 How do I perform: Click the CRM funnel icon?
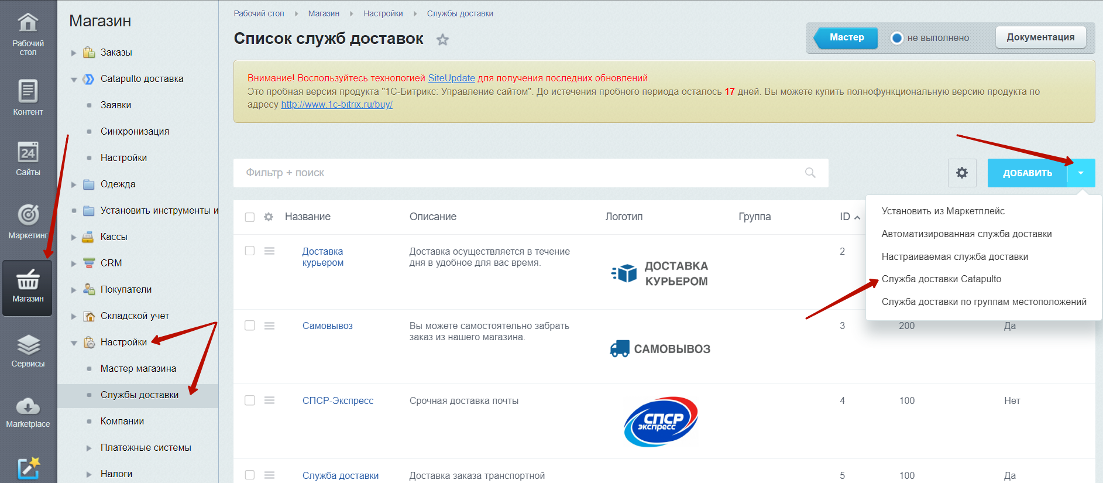click(89, 263)
